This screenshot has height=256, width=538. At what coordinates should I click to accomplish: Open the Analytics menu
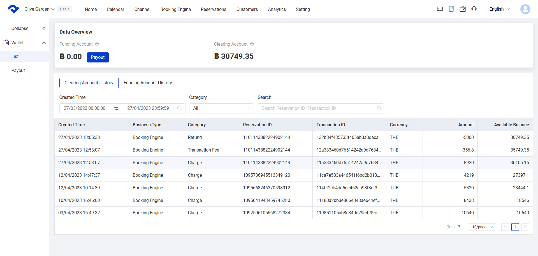tap(277, 9)
